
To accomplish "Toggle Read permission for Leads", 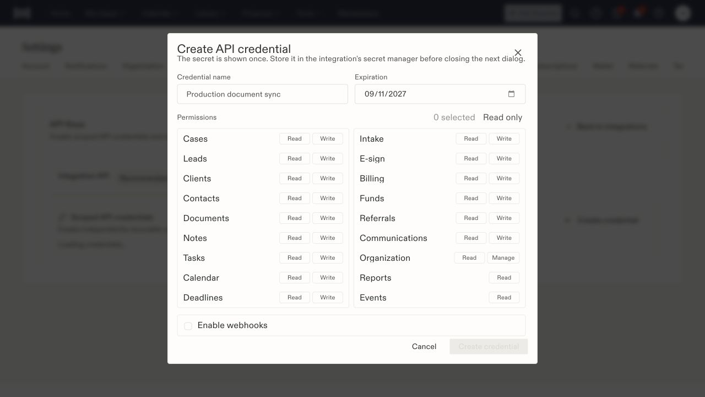I will (295, 159).
